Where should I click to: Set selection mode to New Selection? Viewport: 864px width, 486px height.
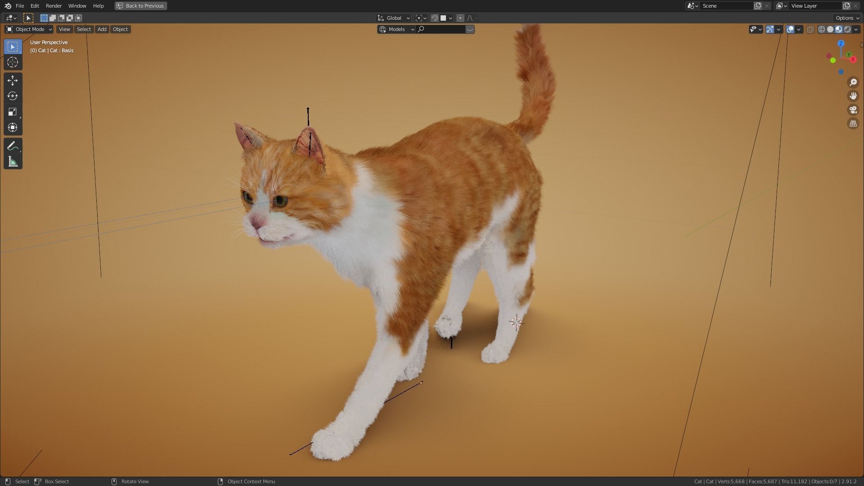point(44,18)
